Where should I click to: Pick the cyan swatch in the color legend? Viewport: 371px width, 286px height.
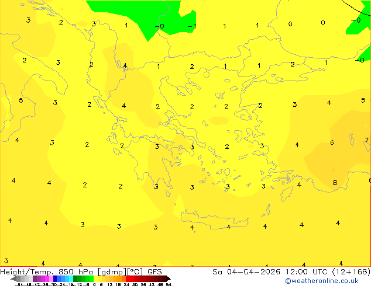71,278
